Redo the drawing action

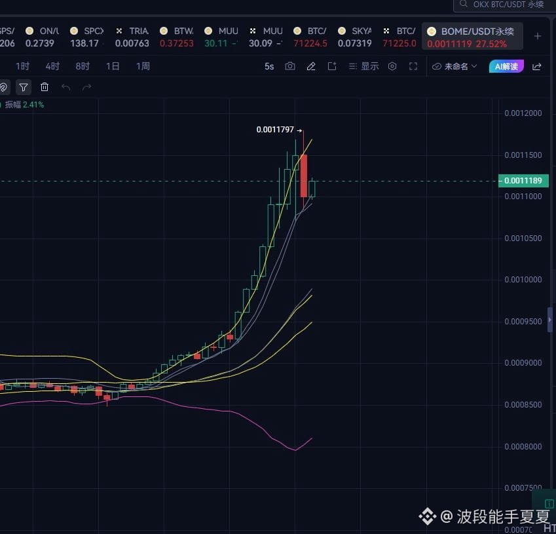click(87, 87)
